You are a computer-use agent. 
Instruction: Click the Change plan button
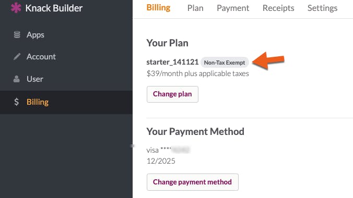tap(172, 94)
